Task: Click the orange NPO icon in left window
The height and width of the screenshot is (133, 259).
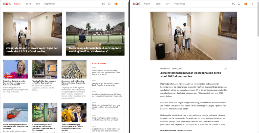Action: [x=116, y=4]
